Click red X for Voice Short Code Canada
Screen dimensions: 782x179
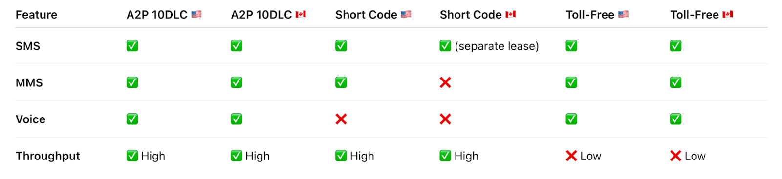(445, 119)
